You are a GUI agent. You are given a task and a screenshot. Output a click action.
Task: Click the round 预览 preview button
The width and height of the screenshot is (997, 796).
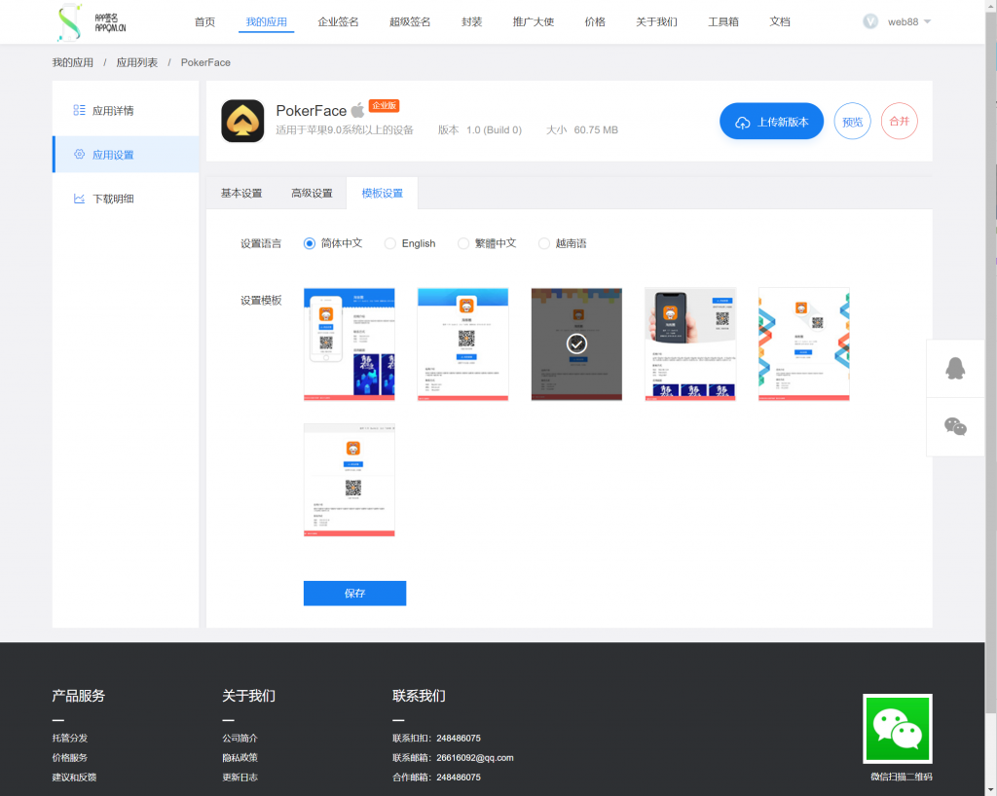pos(852,122)
